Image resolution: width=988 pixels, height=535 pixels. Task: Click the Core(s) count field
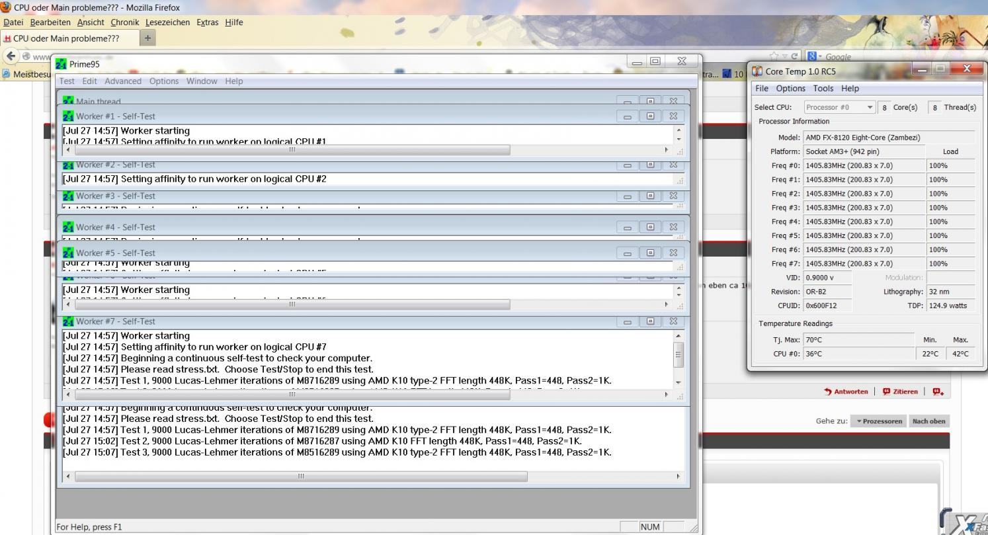point(885,107)
